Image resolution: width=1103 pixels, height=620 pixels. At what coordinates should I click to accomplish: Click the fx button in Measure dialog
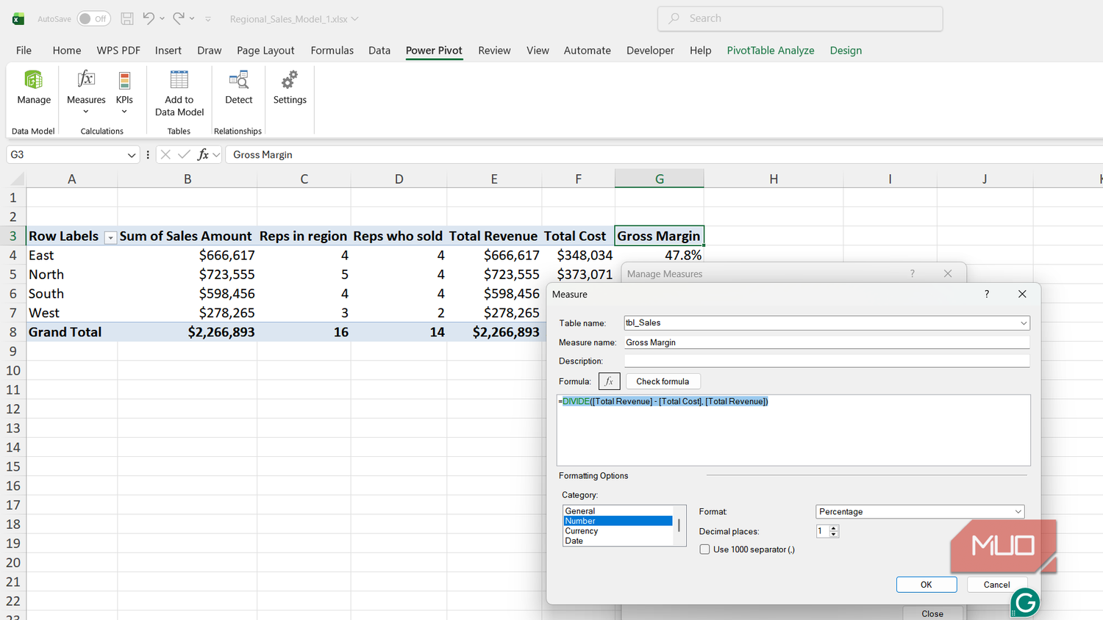[610, 381]
